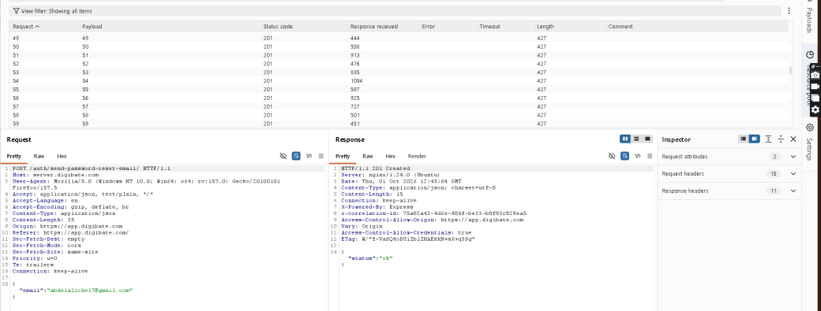Dock Inspector to the left
Viewport: 821px width, 311px height.
click(x=743, y=139)
